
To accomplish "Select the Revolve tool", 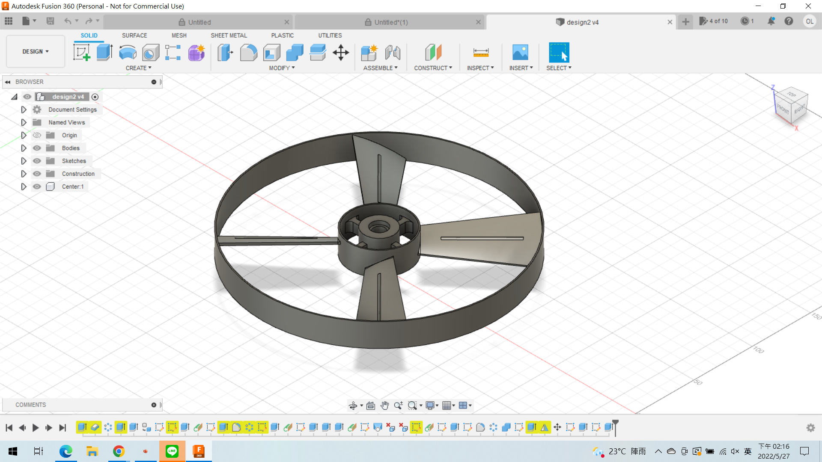I will click(128, 53).
